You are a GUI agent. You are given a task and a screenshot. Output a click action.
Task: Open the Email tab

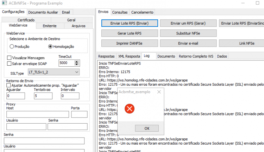(x=66, y=12)
